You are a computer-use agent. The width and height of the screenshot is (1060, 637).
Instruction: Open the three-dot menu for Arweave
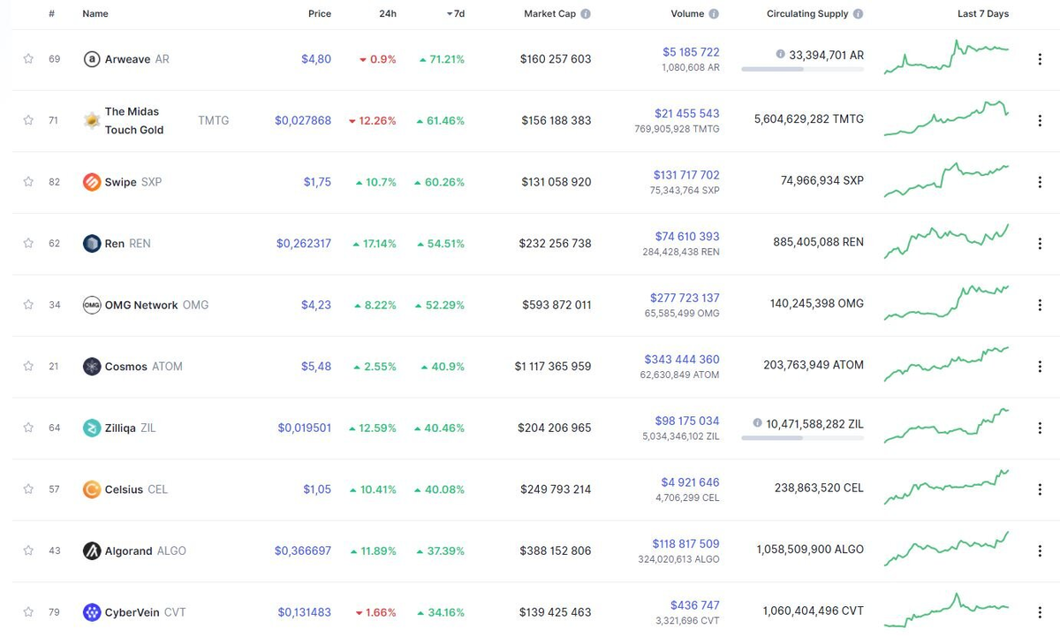click(x=1040, y=59)
